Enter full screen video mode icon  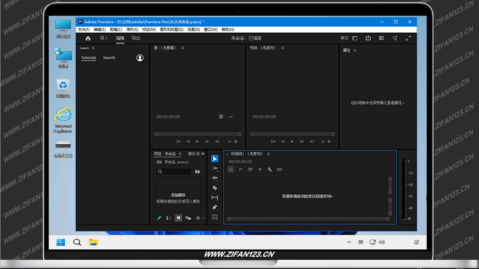point(408,38)
